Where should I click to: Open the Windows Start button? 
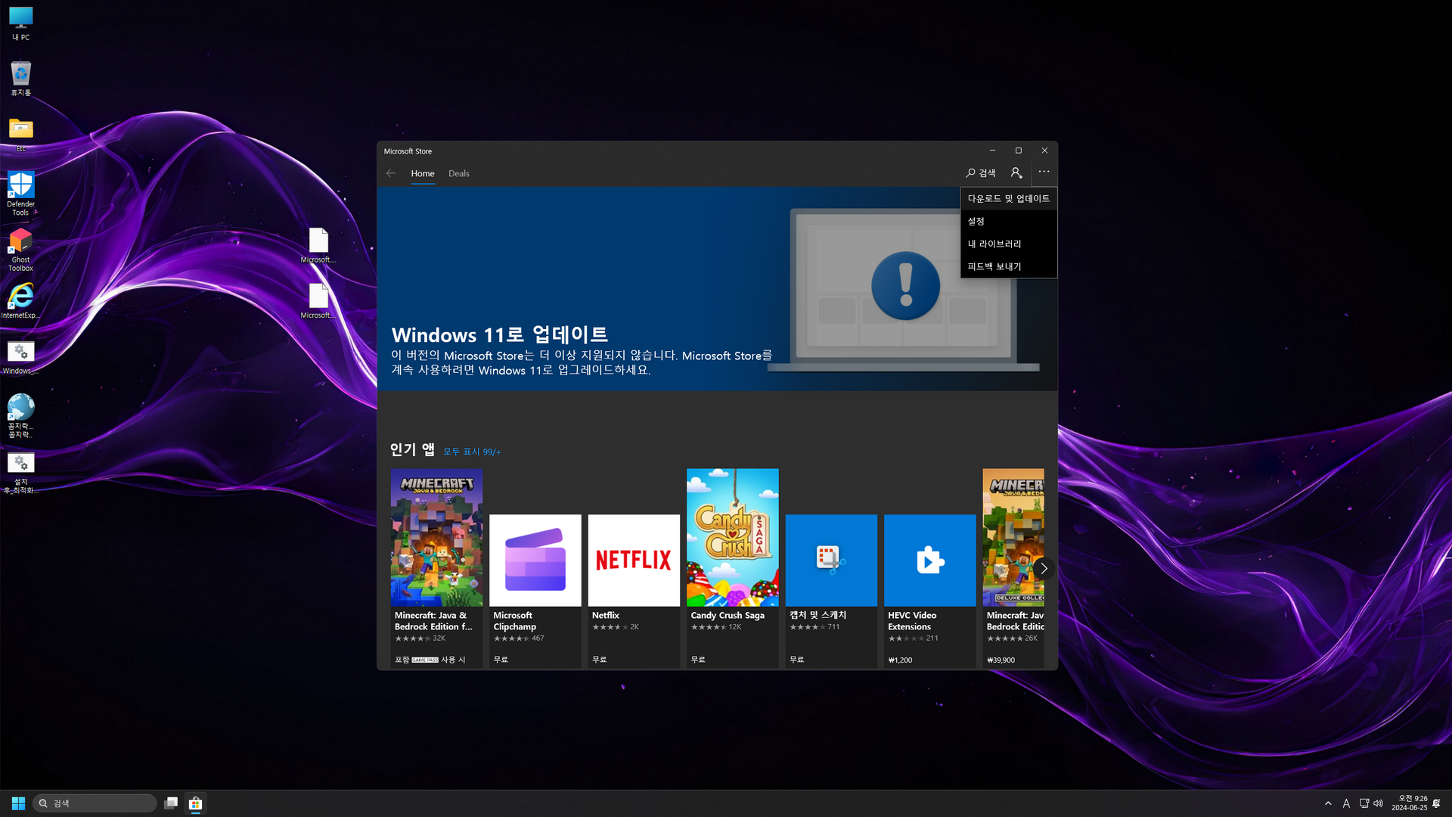click(x=18, y=803)
